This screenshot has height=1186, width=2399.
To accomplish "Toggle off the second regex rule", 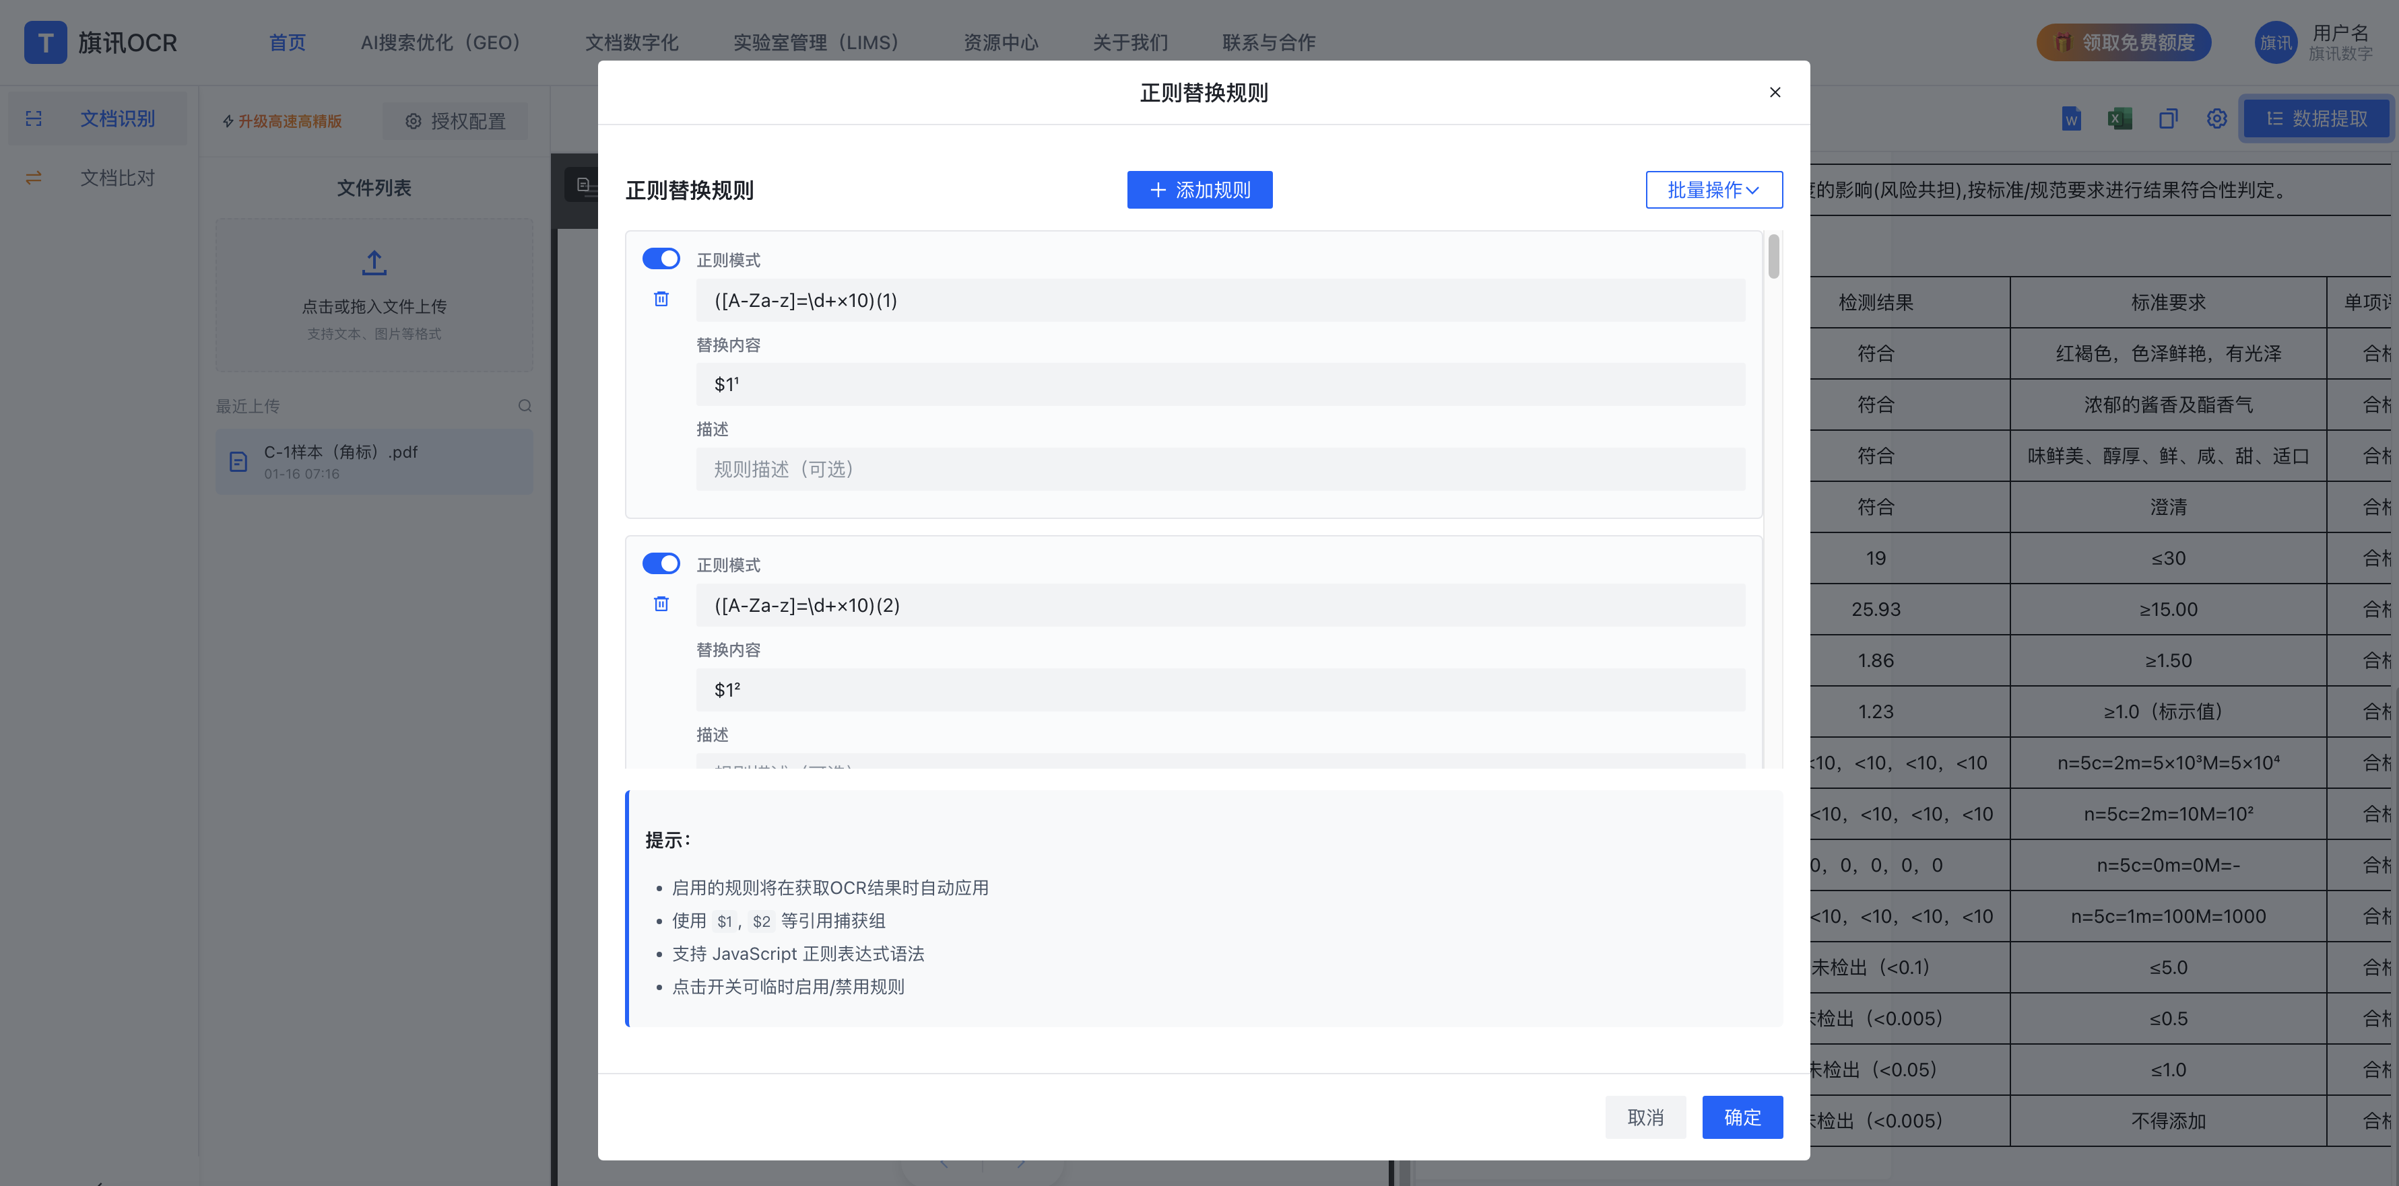I will (x=661, y=564).
